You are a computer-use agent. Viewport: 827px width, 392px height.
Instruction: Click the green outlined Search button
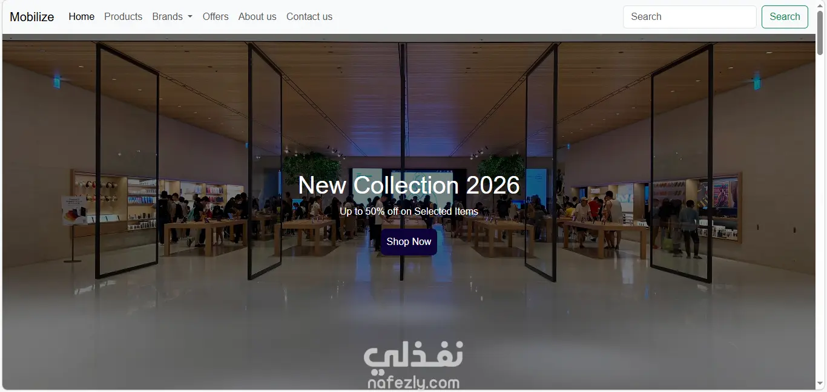(785, 17)
